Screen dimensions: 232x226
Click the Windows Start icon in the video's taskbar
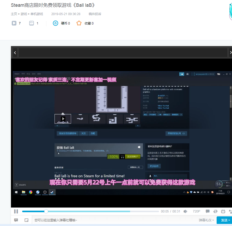click(x=16, y=192)
